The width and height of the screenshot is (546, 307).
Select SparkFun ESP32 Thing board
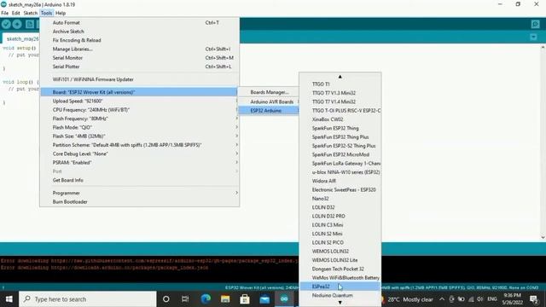340,128
